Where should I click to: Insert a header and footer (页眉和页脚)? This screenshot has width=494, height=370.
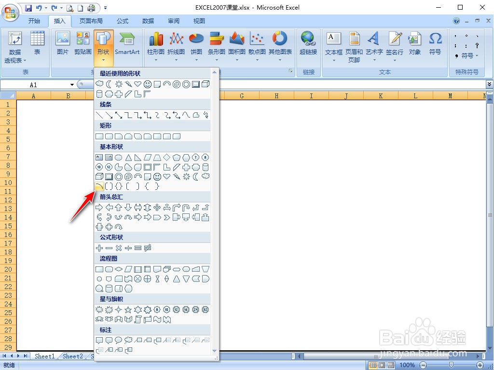point(354,47)
